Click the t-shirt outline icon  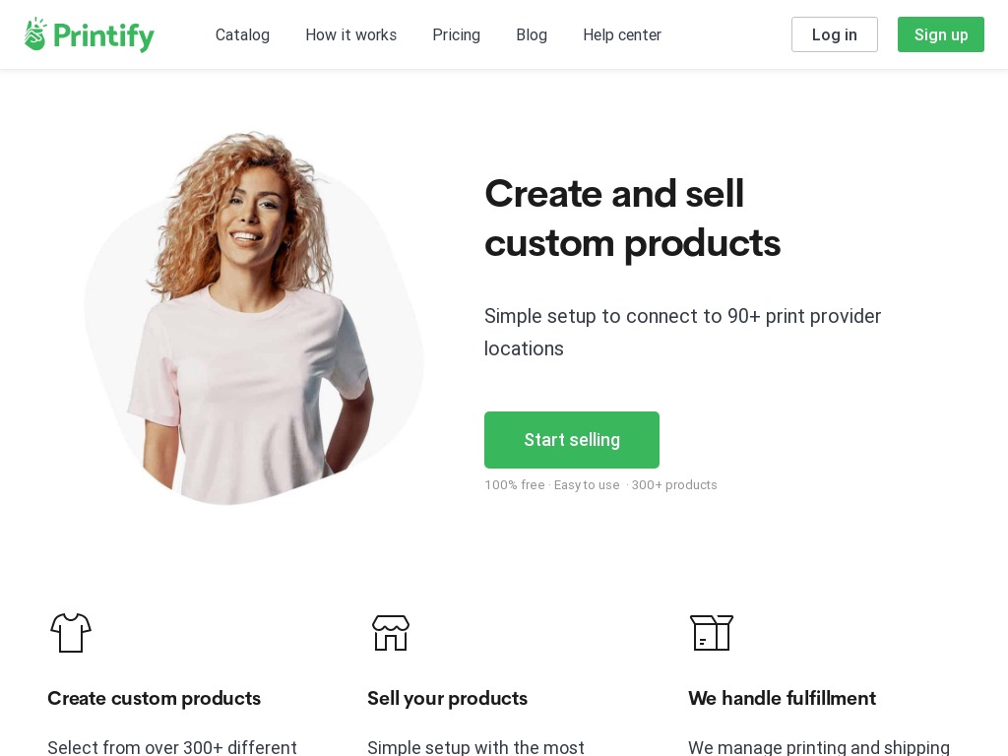pyautogui.click(x=71, y=633)
